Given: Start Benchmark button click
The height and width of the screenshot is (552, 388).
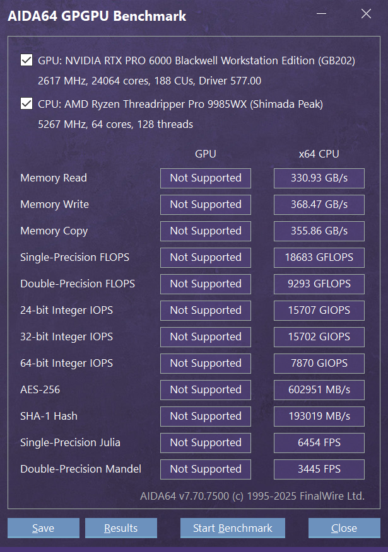Looking at the screenshot, I should coord(233,527).
